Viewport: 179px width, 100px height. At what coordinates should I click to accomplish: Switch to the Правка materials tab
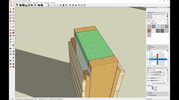[153, 21]
